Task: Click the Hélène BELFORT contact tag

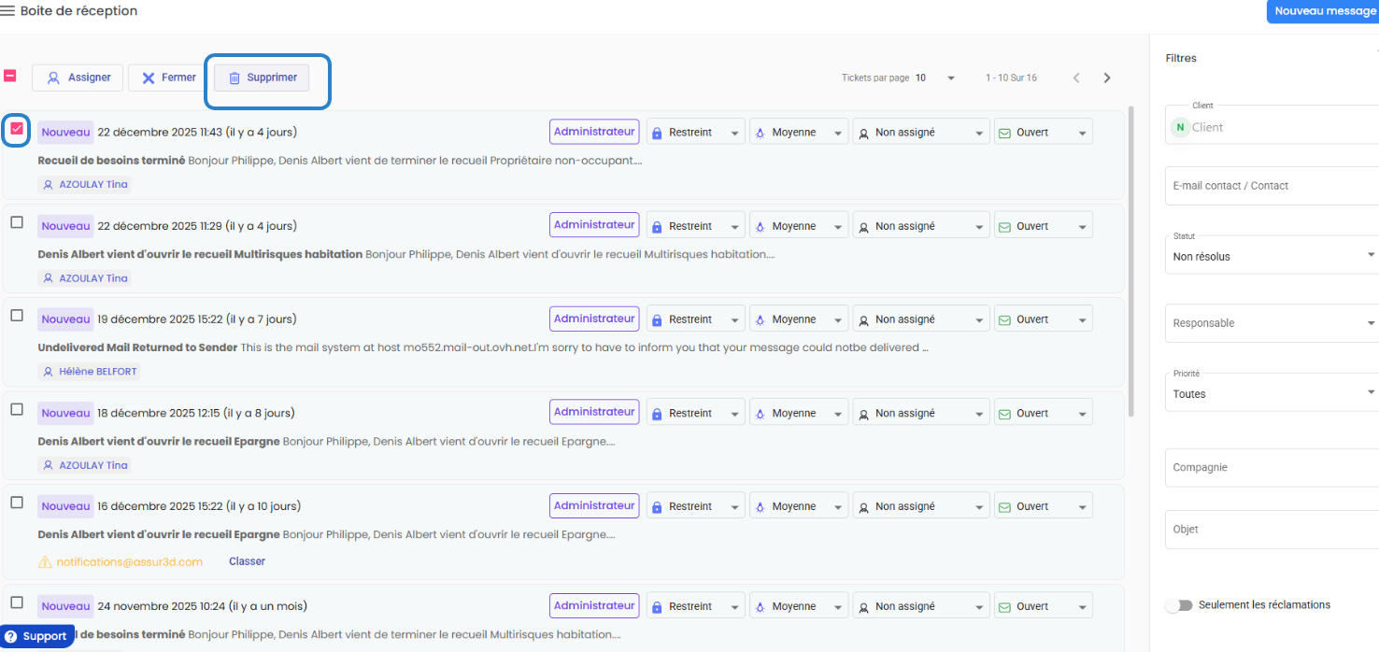Action: pos(90,372)
